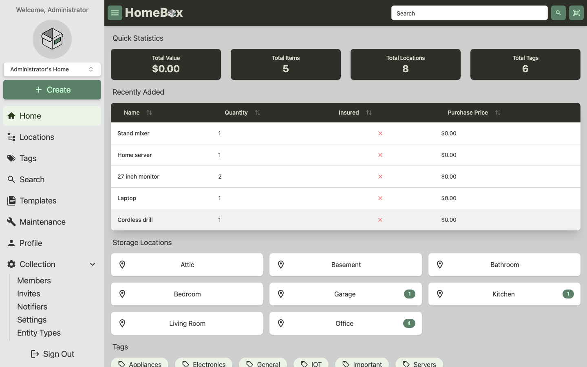The height and width of the screenshot is (367, 587).
Task: Open the Home server item row
Action: (346, 155)
